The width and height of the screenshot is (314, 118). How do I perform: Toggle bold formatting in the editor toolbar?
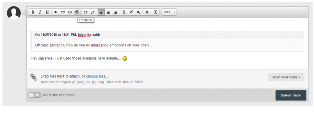tap(33, 12)
